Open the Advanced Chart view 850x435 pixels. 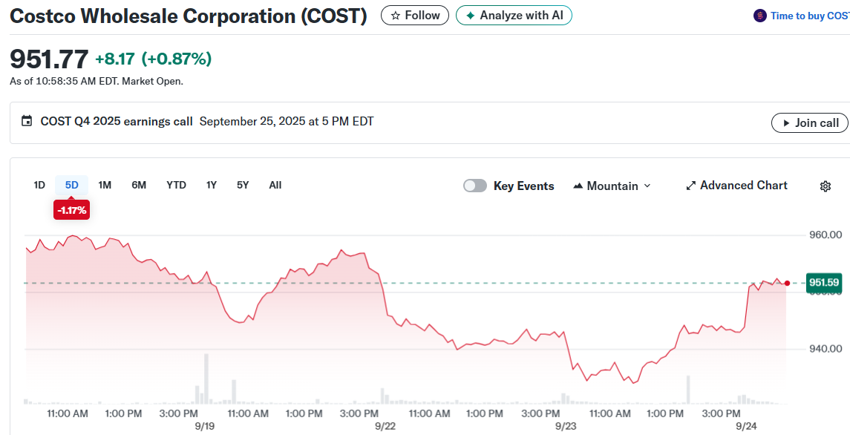(x=736, y=186)
